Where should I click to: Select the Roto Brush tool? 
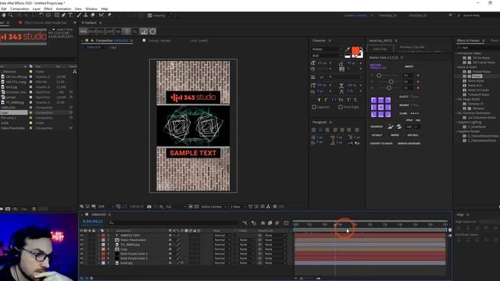coord(102,15)
